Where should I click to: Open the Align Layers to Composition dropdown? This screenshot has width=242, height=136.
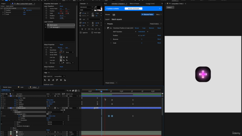(59, 76)
